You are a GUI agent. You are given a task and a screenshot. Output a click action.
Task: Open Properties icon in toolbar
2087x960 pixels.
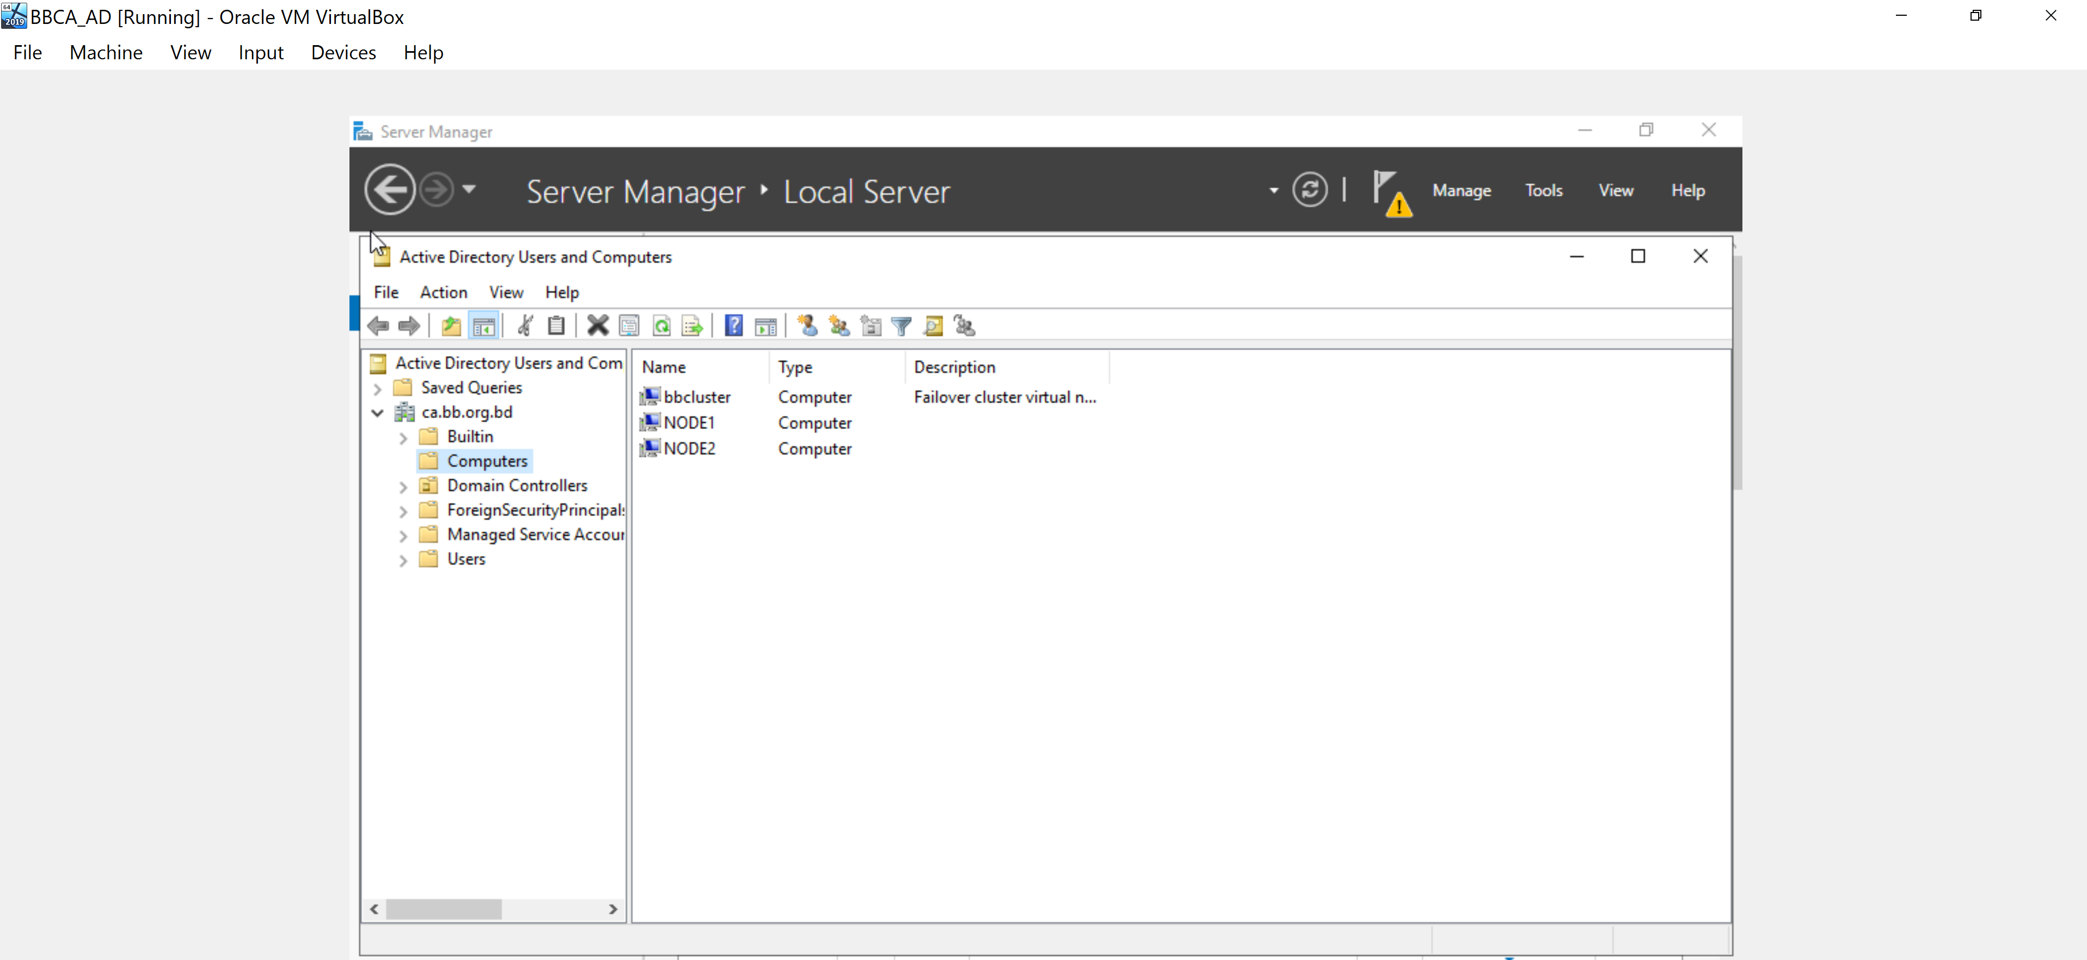pyautogui.click(x=629, y=326)
